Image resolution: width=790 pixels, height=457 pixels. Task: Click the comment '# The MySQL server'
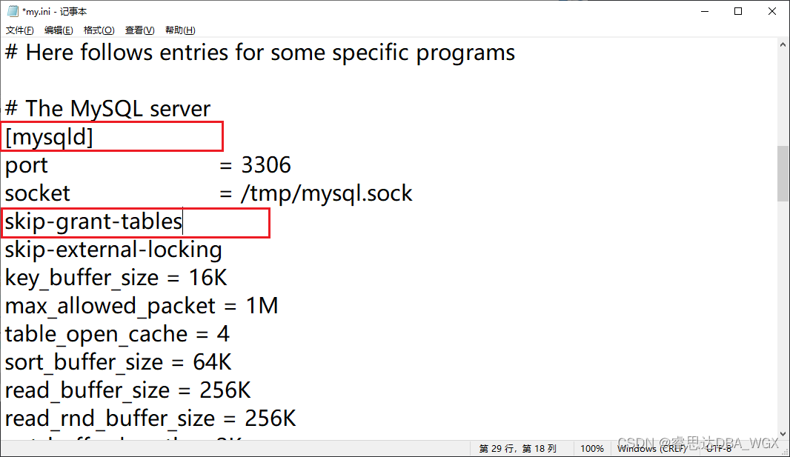pyautogui.click(x=107, y=109)
